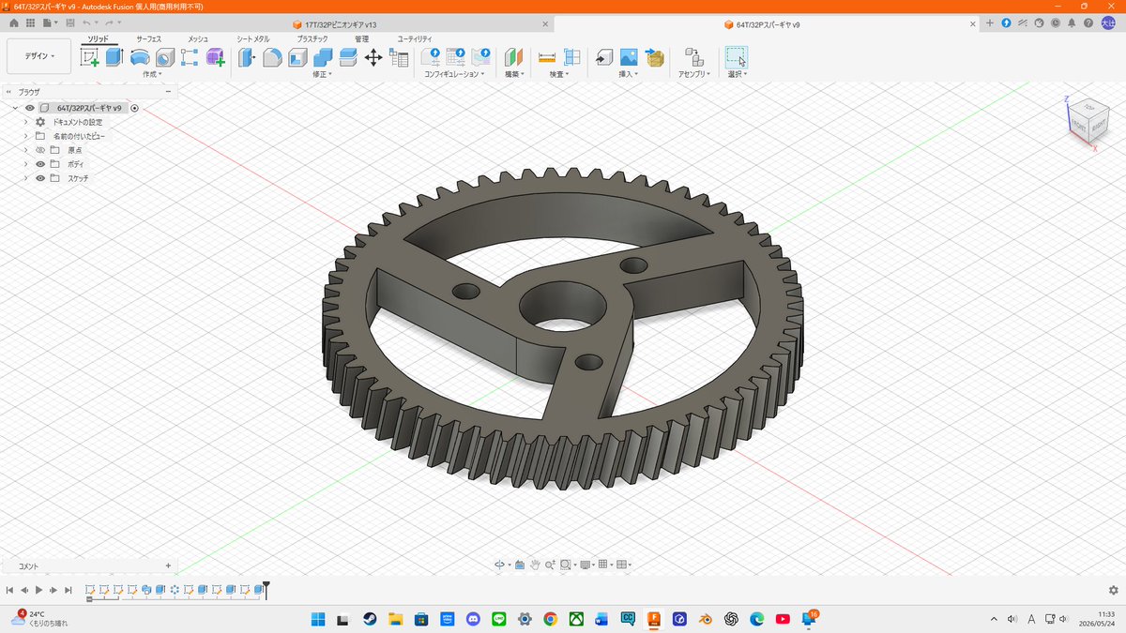Viewport: 1126px width, 633px height.
Task: Toggle visibility of the スケッチ folder
Action: tap(40, 178)
